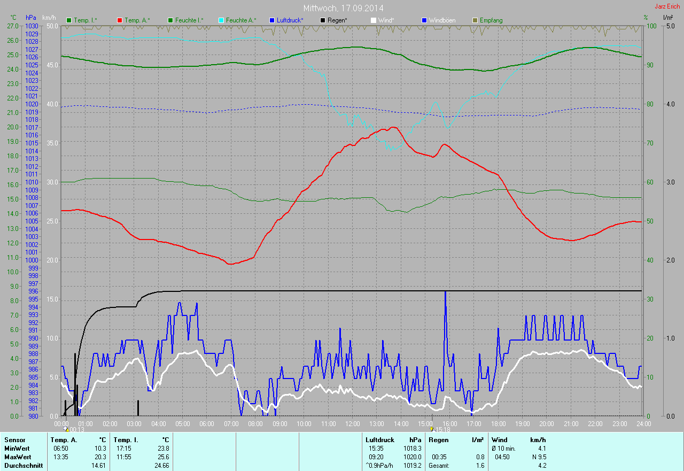Click the pressure maximum time "09:20"
684x471 pixels.
tap(376, 457)
